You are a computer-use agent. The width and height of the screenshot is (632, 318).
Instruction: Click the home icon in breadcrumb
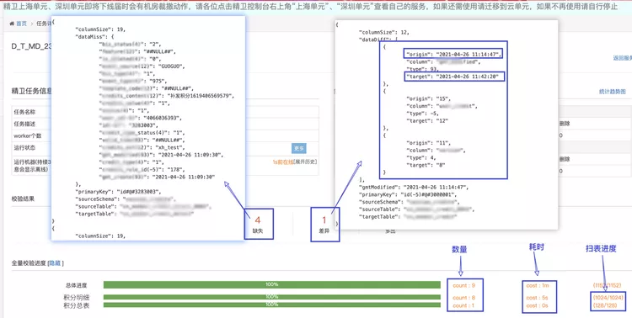click(12, 24)
